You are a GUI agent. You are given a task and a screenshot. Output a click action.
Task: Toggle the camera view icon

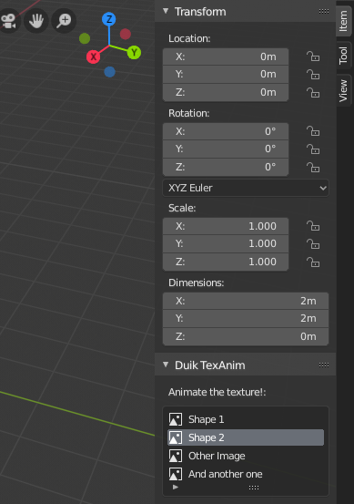click(x=9, y=21)
